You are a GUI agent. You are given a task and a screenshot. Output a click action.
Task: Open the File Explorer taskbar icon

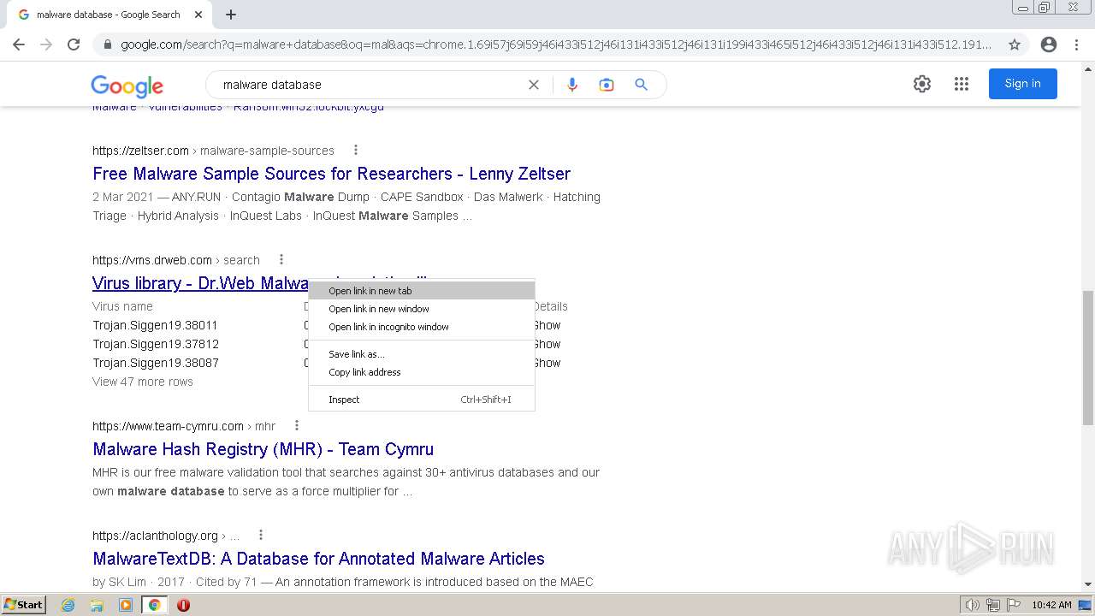pyautogui.click(x=97, y=605)
